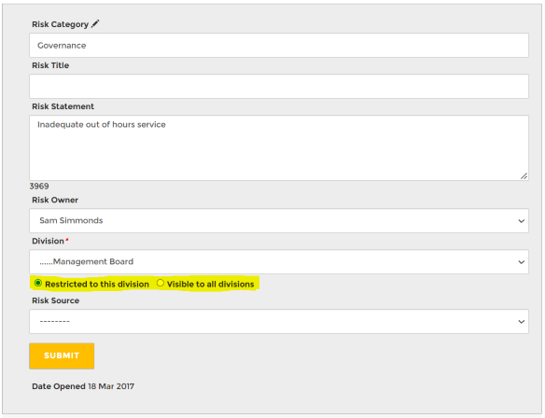Click the Date Opened 18 Mar 2017 text
The height and width of the screenshot is (418, 545).
coord(83,386)
